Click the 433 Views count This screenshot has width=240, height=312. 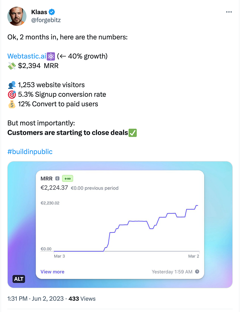coord(82,299)
